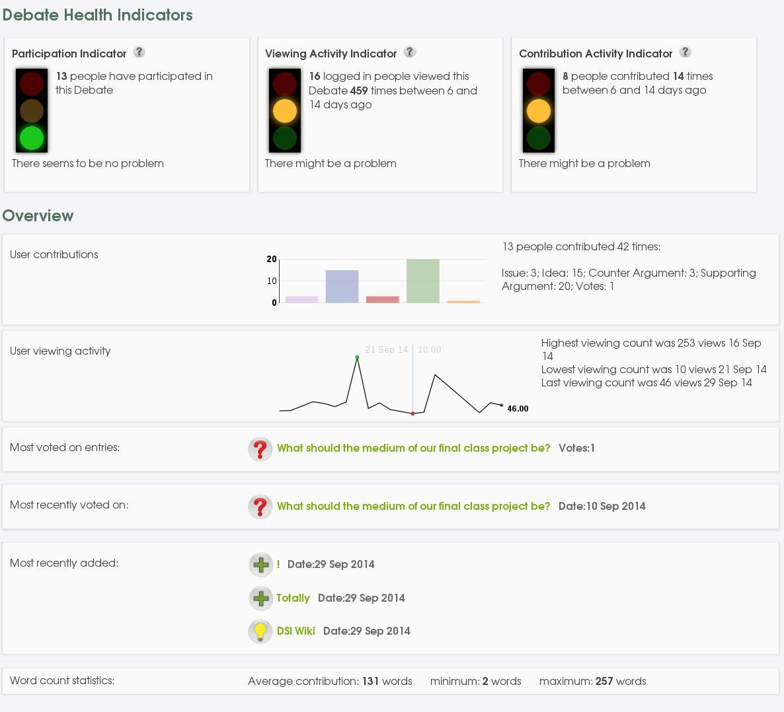
Task: Open the Totally entry link
Action: click(293, 598)
